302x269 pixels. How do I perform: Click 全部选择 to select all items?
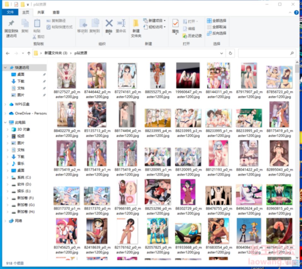point(216,20)
